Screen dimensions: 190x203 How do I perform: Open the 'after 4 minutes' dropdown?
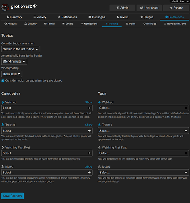coord(14,62)
